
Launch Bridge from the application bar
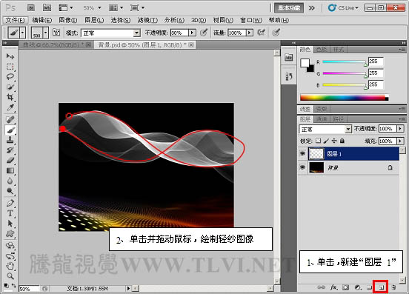[x=31, y=8]
